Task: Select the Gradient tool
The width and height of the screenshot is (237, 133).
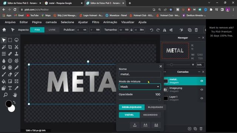Action: 10,81
